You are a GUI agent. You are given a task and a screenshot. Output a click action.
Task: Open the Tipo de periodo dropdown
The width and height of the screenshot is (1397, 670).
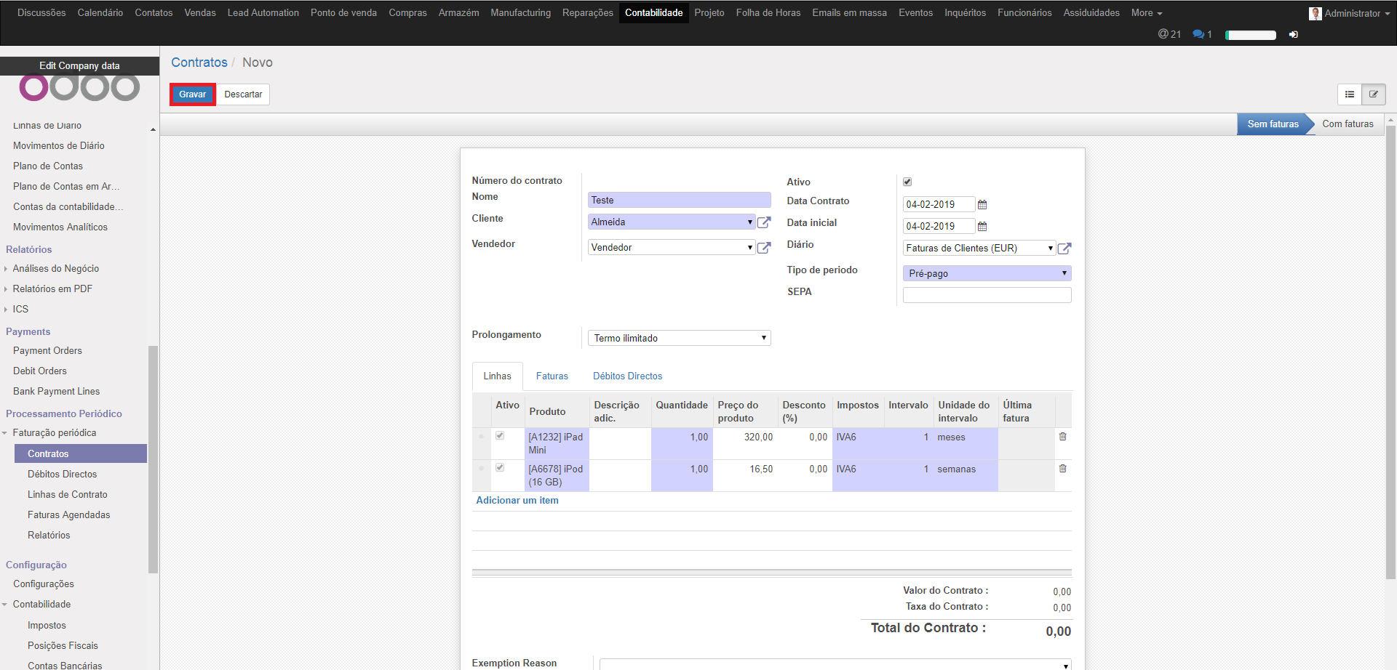pos(987,274)
